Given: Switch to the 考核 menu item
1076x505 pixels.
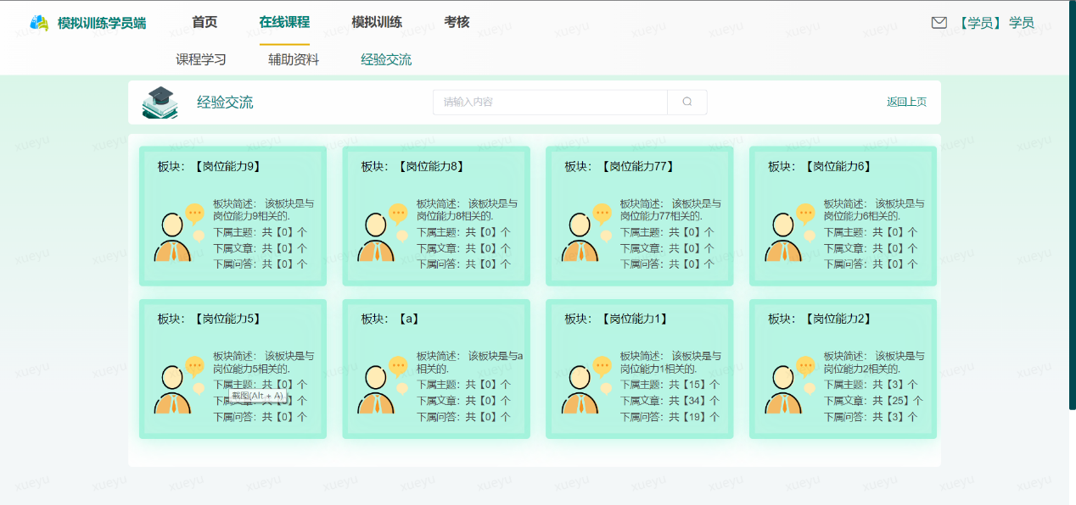Looking at the screenshot, I should (x=455, y=21).
